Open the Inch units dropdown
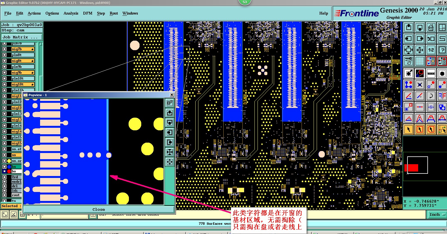447x234 pixels. click(437, 214)
